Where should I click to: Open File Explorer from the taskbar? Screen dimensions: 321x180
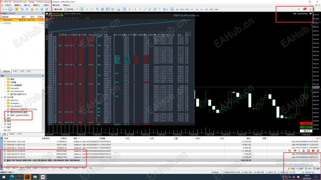point(35,177)
